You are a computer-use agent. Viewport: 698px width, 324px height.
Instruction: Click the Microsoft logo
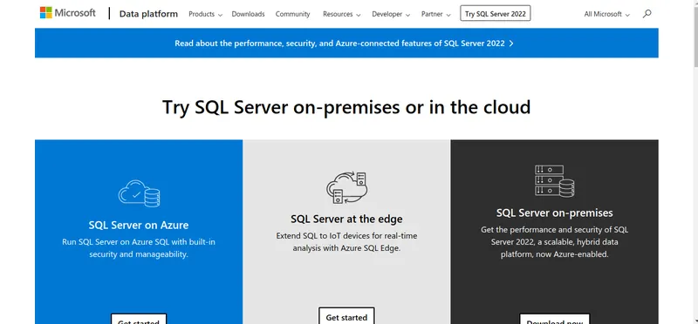click(67, 13)
